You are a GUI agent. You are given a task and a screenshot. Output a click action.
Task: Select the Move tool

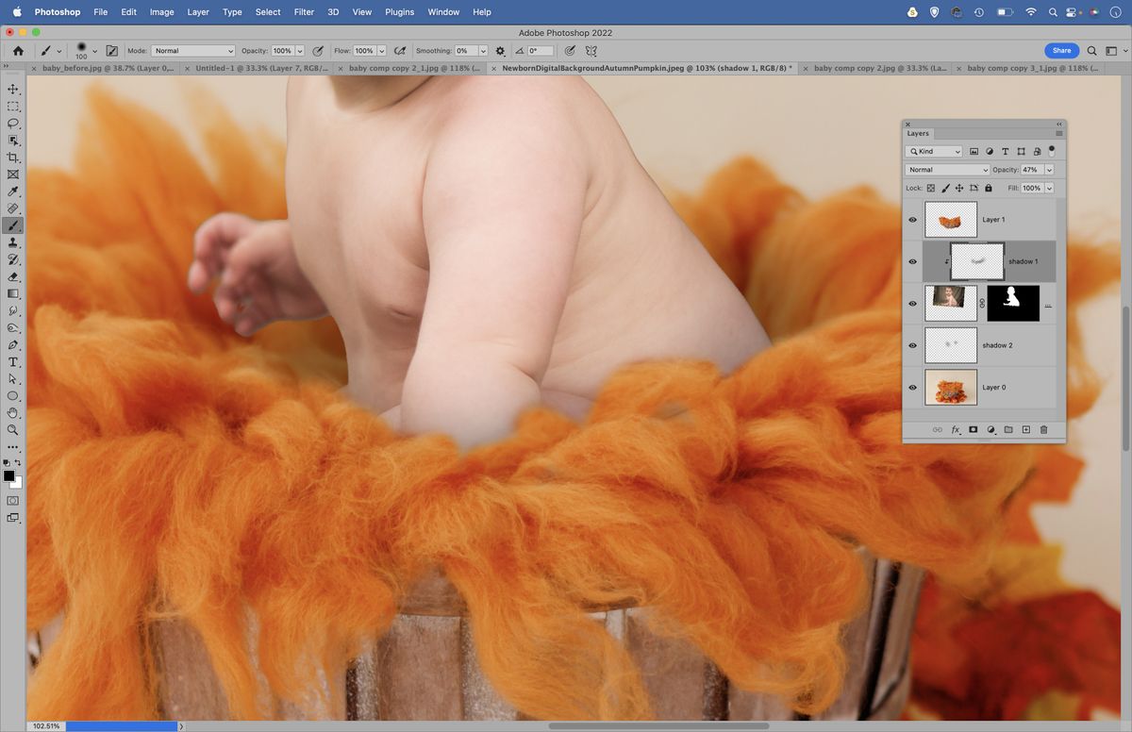(x=13, y=89)
